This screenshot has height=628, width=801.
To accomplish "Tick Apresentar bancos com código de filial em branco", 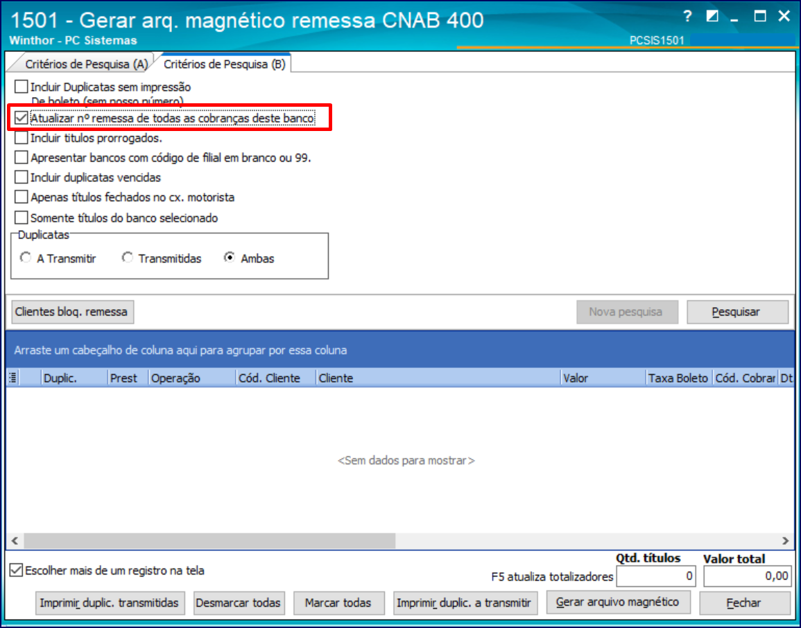I will (x=21, y=157).
